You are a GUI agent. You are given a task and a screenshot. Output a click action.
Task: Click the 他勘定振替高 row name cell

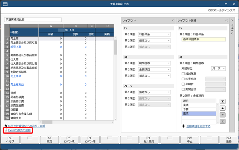(x=24, y=72)
